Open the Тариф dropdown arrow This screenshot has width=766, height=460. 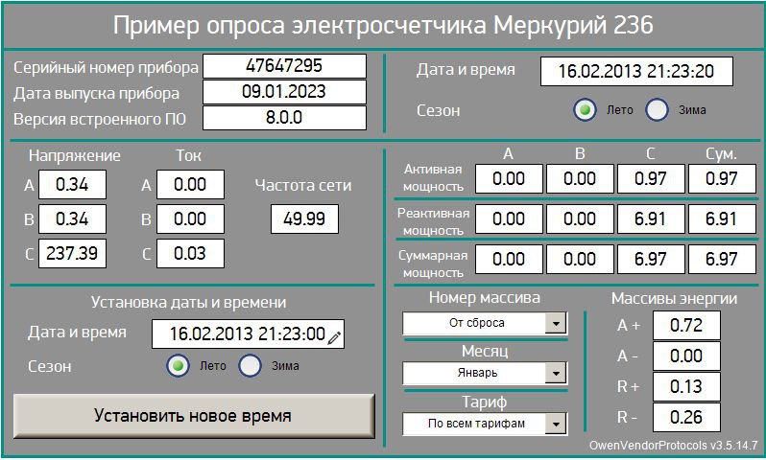click(556, 424)
